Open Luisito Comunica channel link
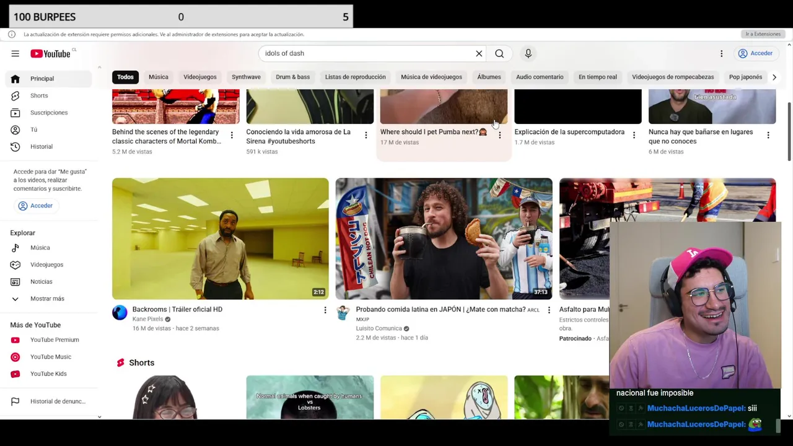793x446 pixels. pyautogui.click(x=379, y=328)
